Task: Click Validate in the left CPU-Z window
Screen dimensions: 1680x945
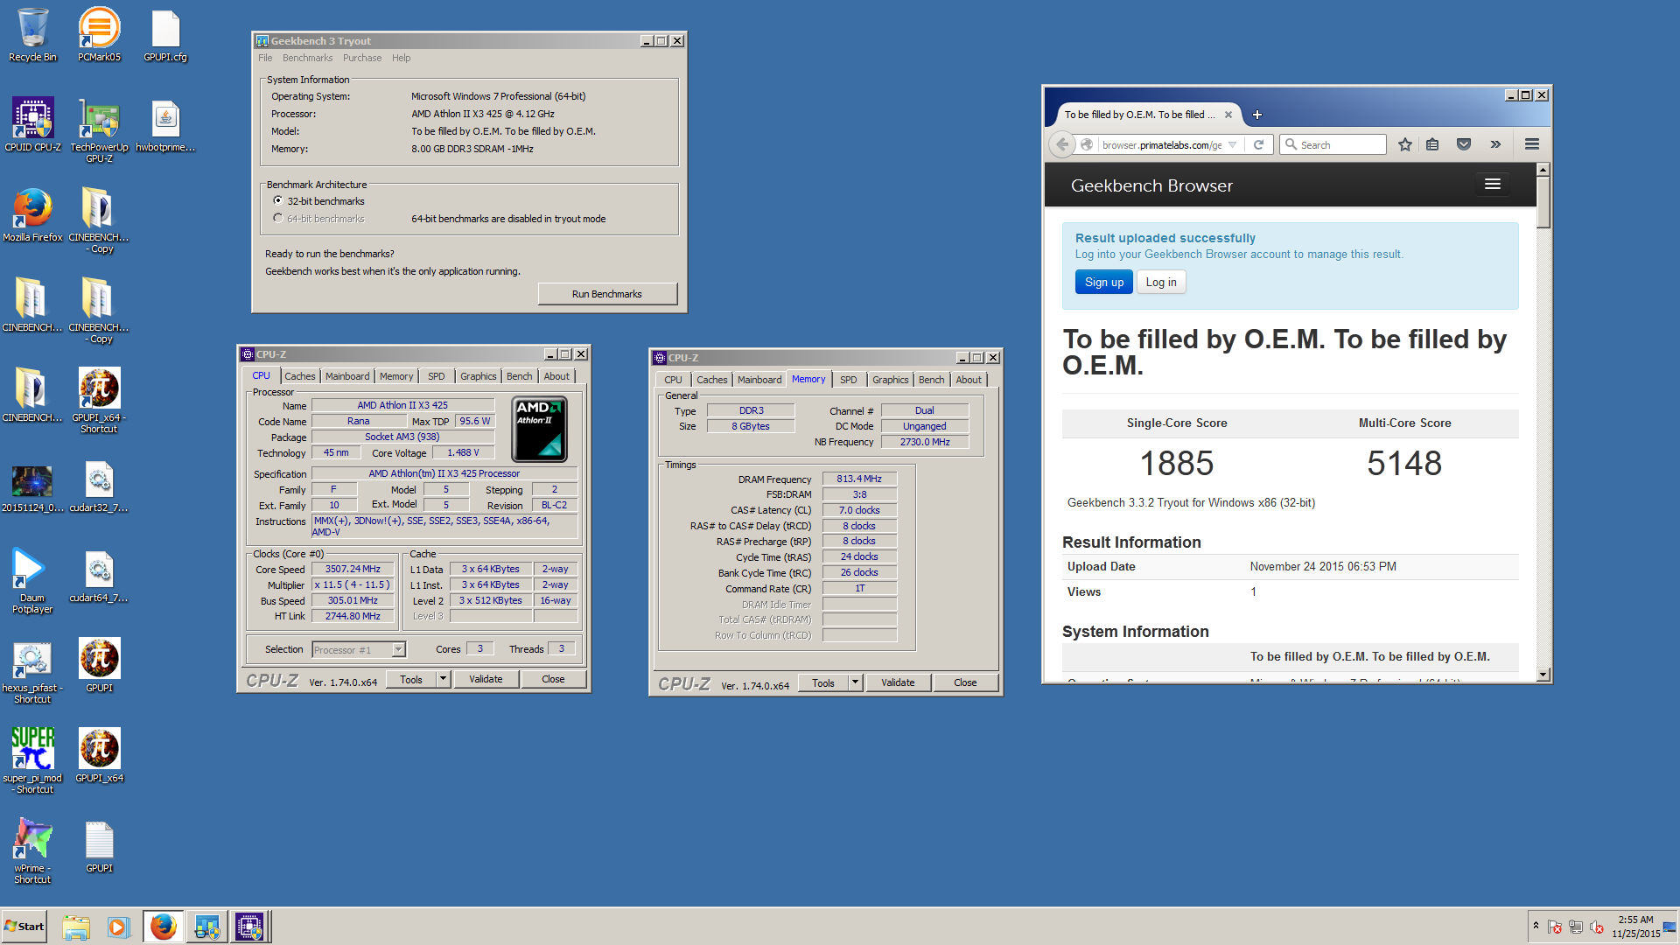Action: 486,679
